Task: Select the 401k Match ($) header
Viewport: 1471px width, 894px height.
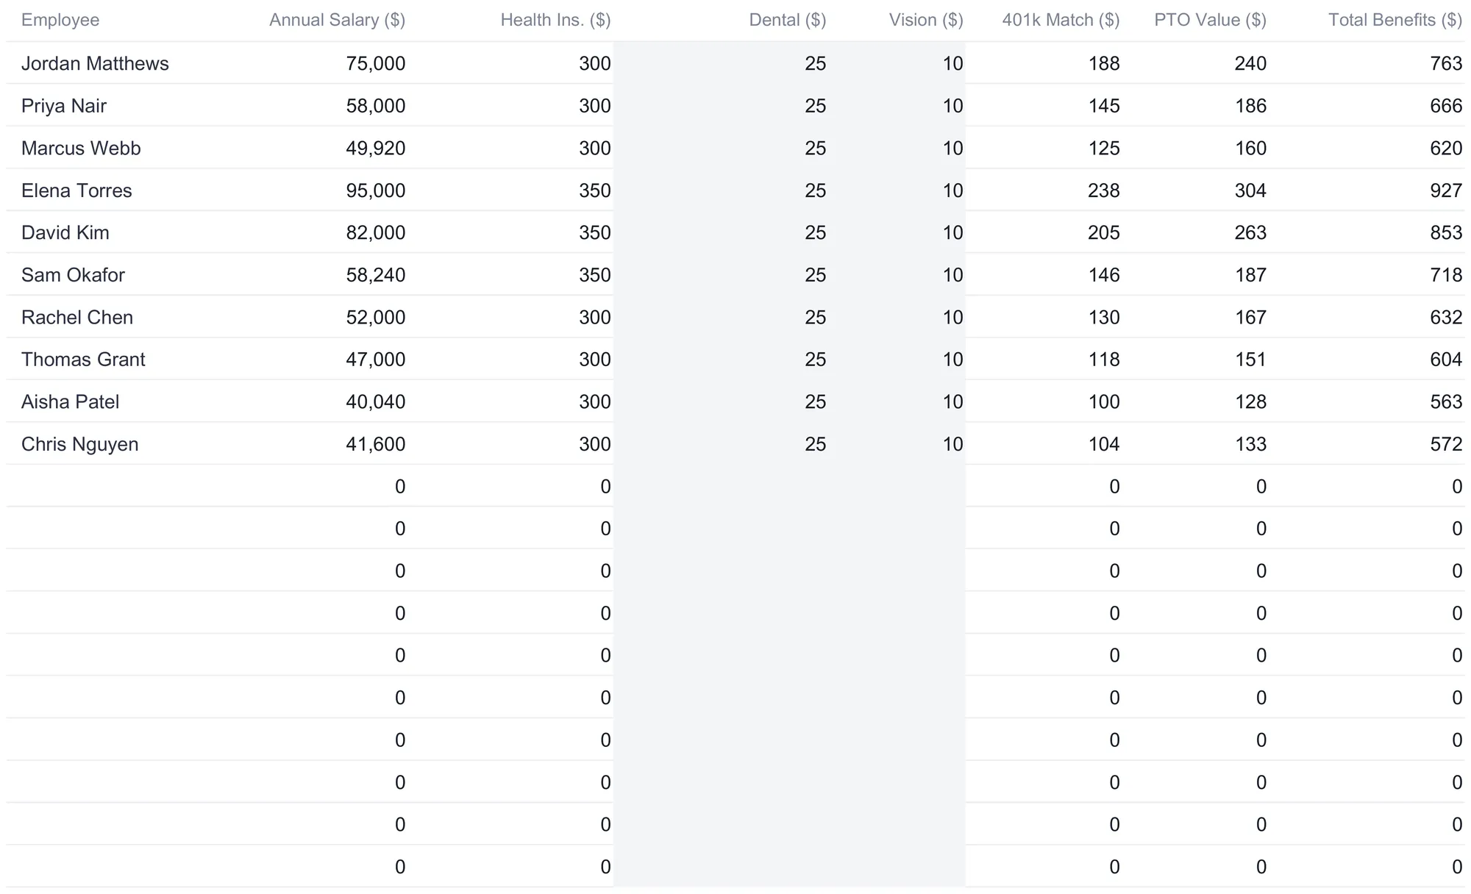Action: (1061, 20)
